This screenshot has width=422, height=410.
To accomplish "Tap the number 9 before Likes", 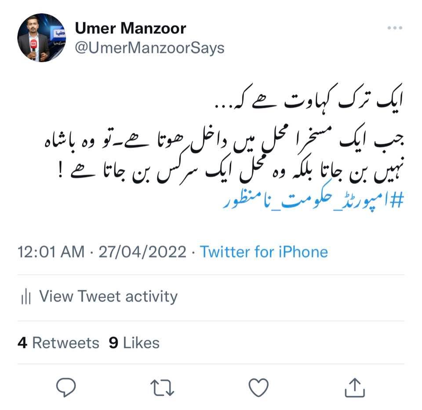I will (113, 343).
